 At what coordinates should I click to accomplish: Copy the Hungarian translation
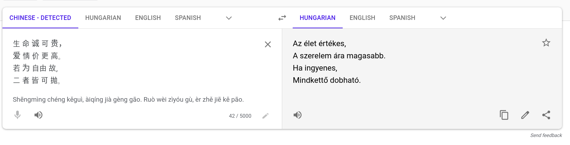click(x=504, y=115)
